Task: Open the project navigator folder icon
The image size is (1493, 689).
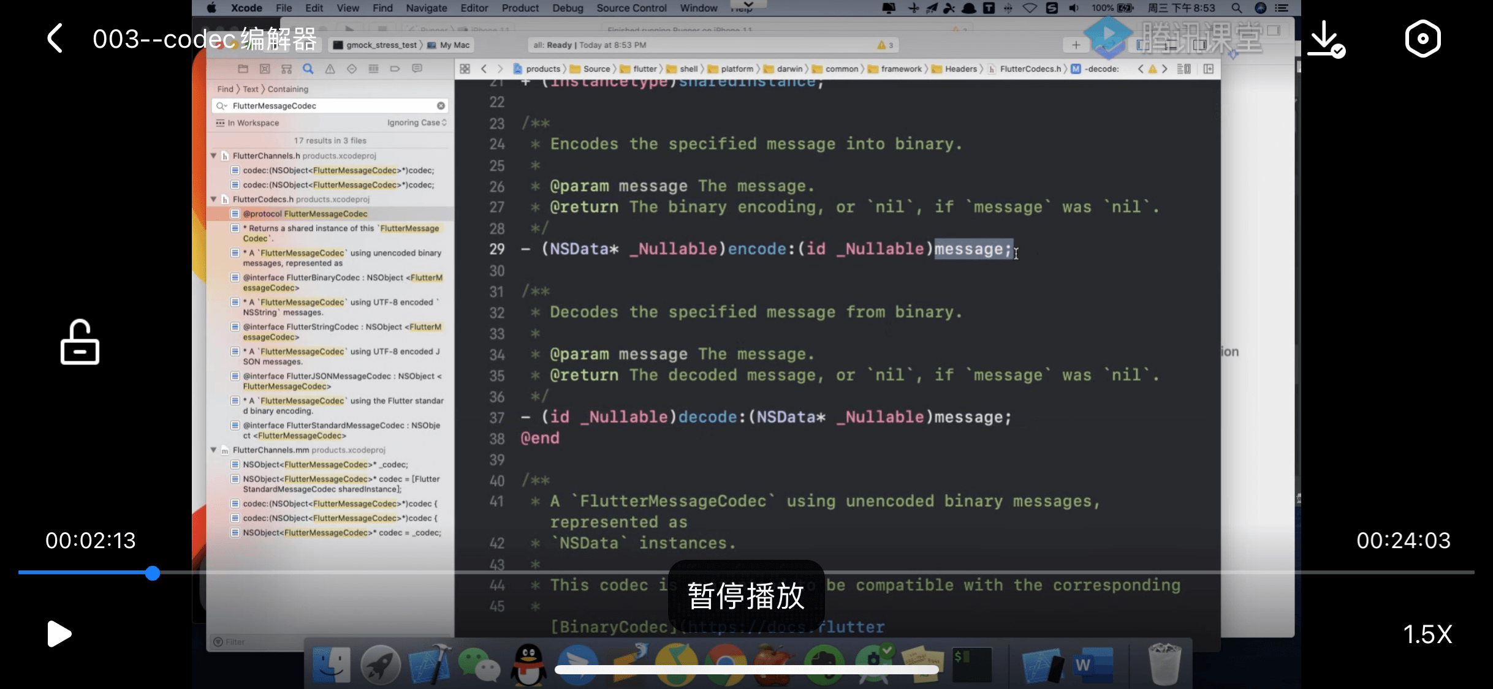Action: point(243,69)
